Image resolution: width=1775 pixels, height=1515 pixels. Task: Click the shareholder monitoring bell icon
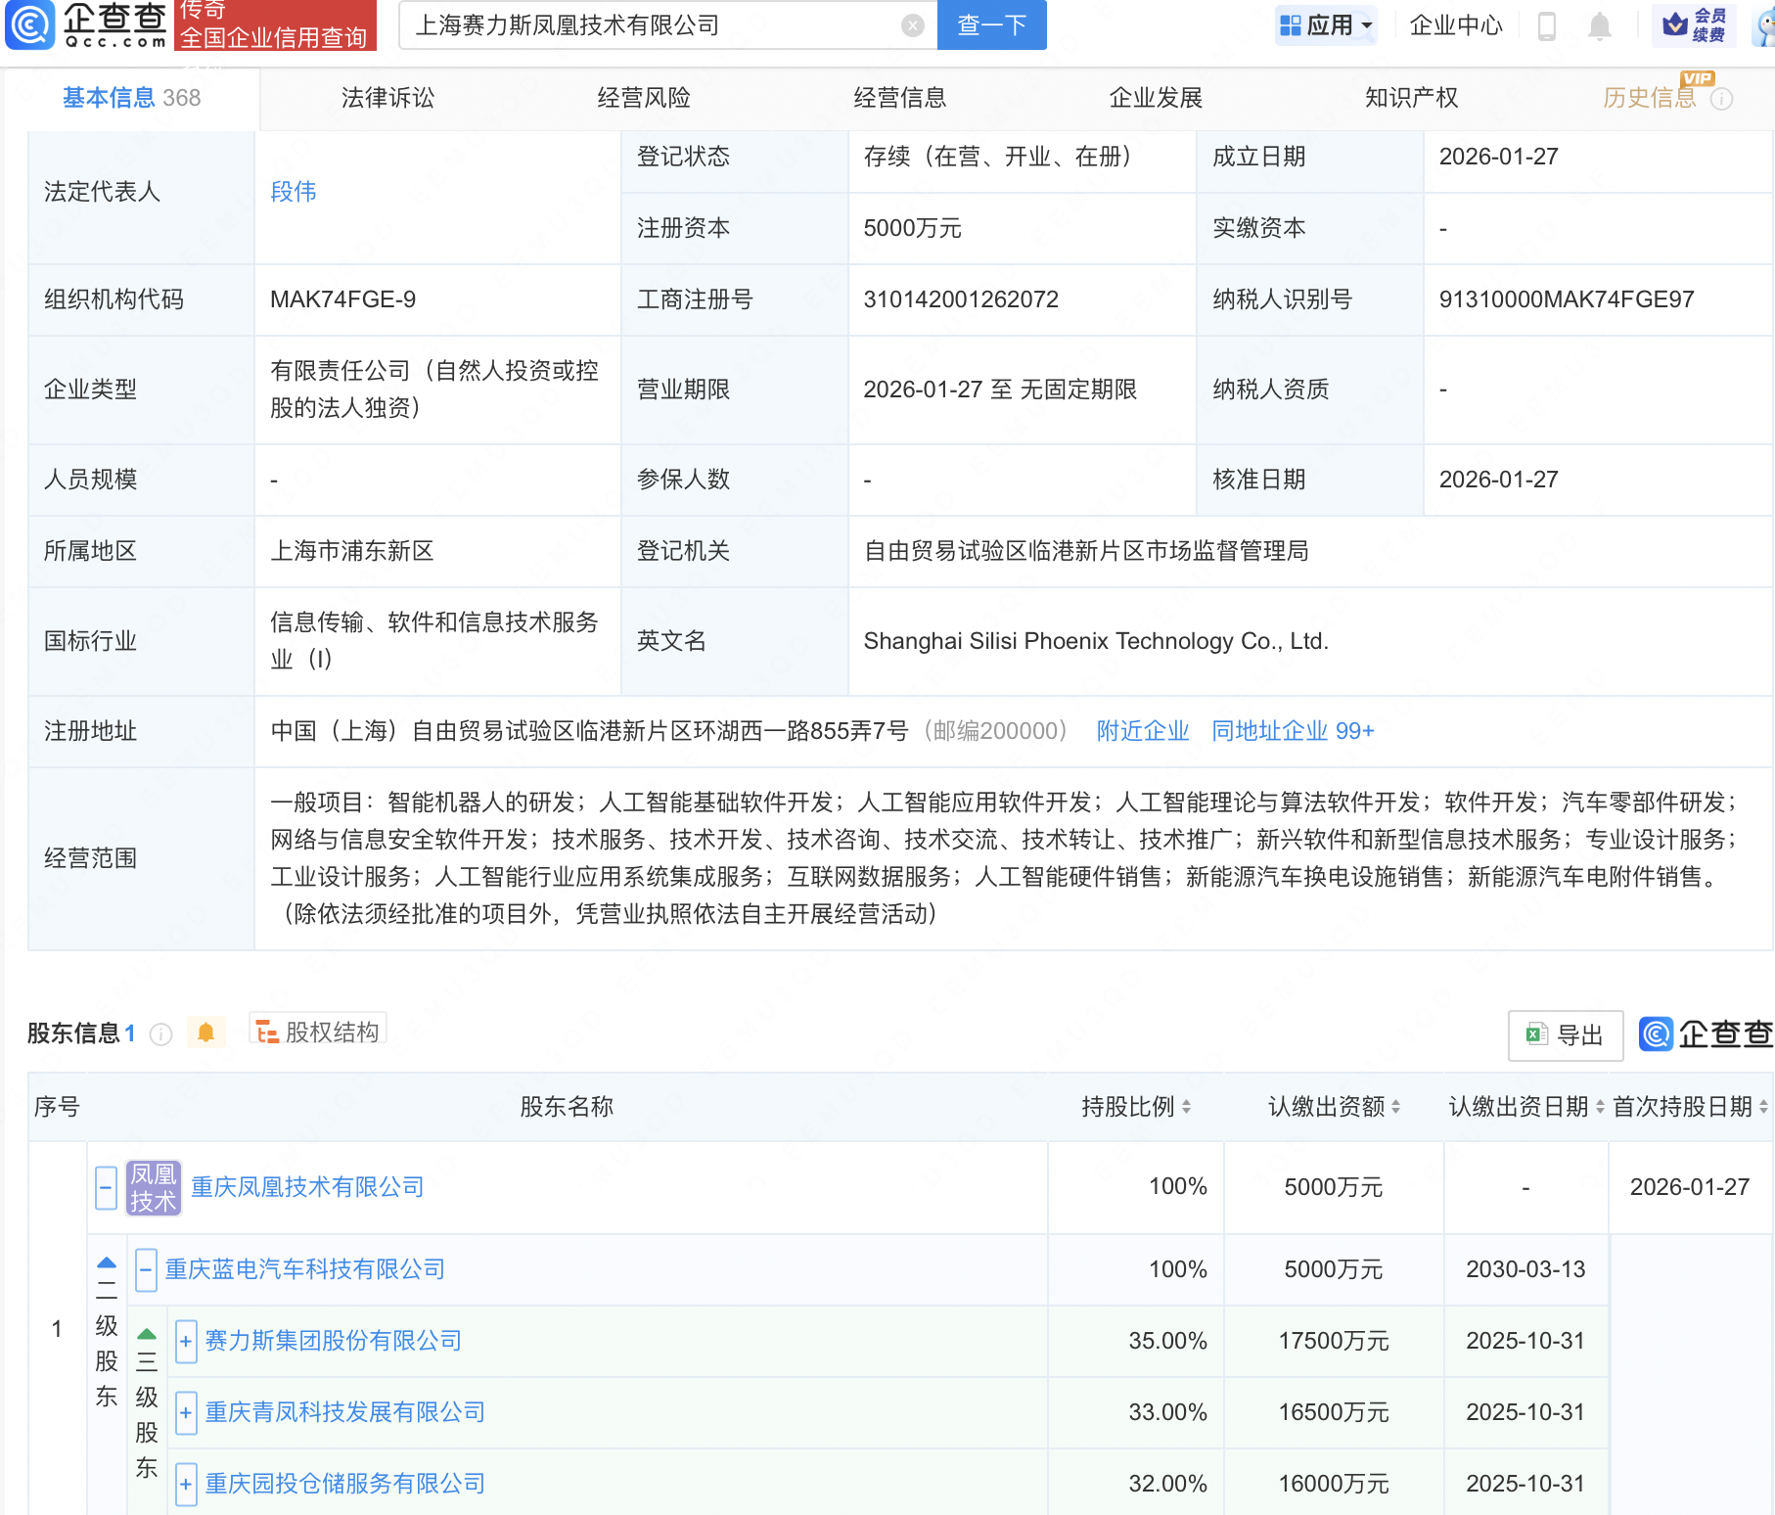click(x=205, y=1033)
